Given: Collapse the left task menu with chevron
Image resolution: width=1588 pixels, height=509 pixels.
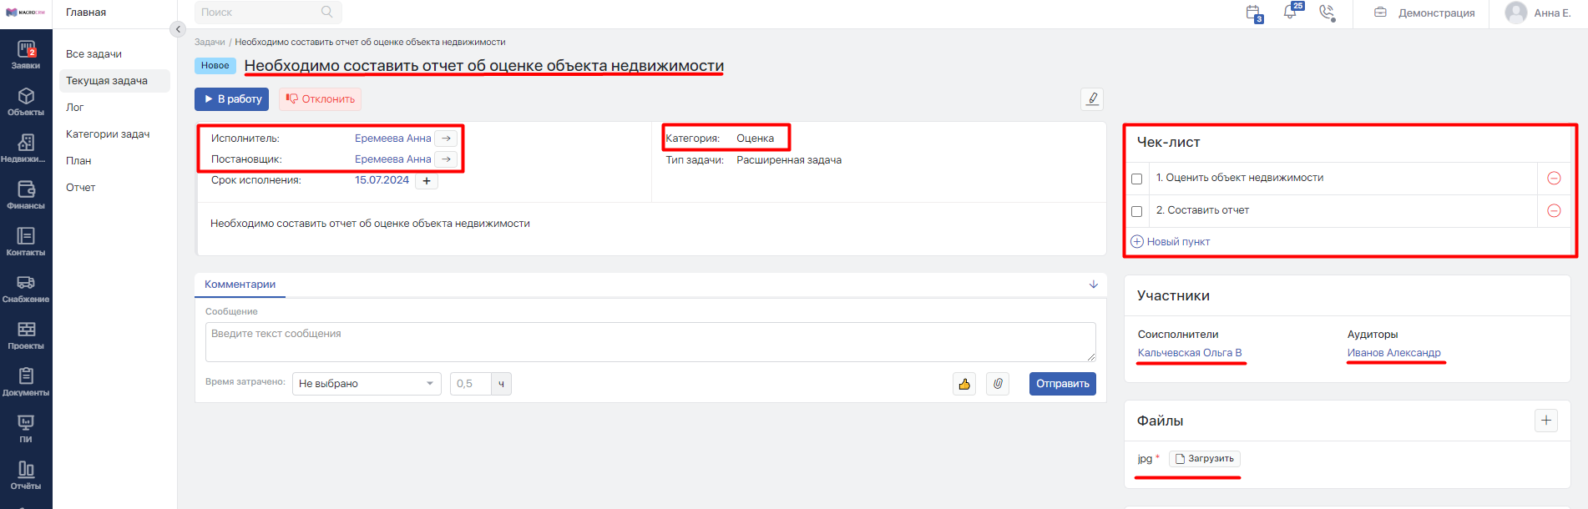Looking at the screenshot, I should click(178, 29).
